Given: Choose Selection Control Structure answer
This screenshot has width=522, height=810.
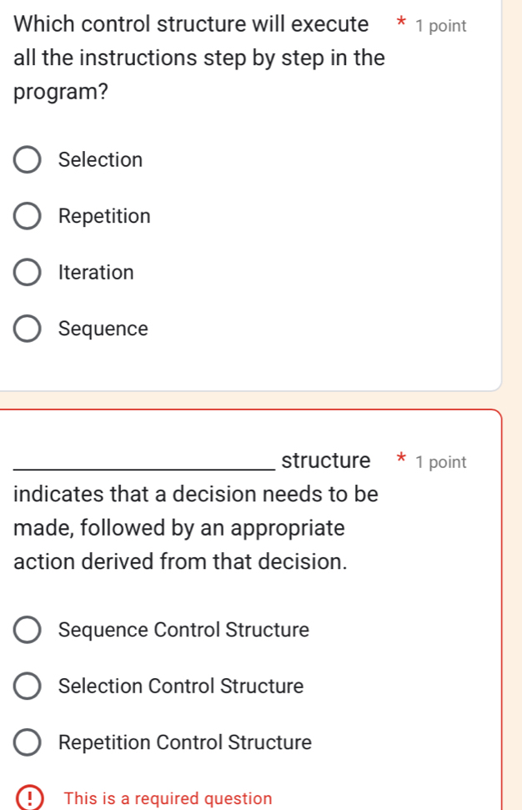Looking at the screenshot, I should (x=26, y=686).
